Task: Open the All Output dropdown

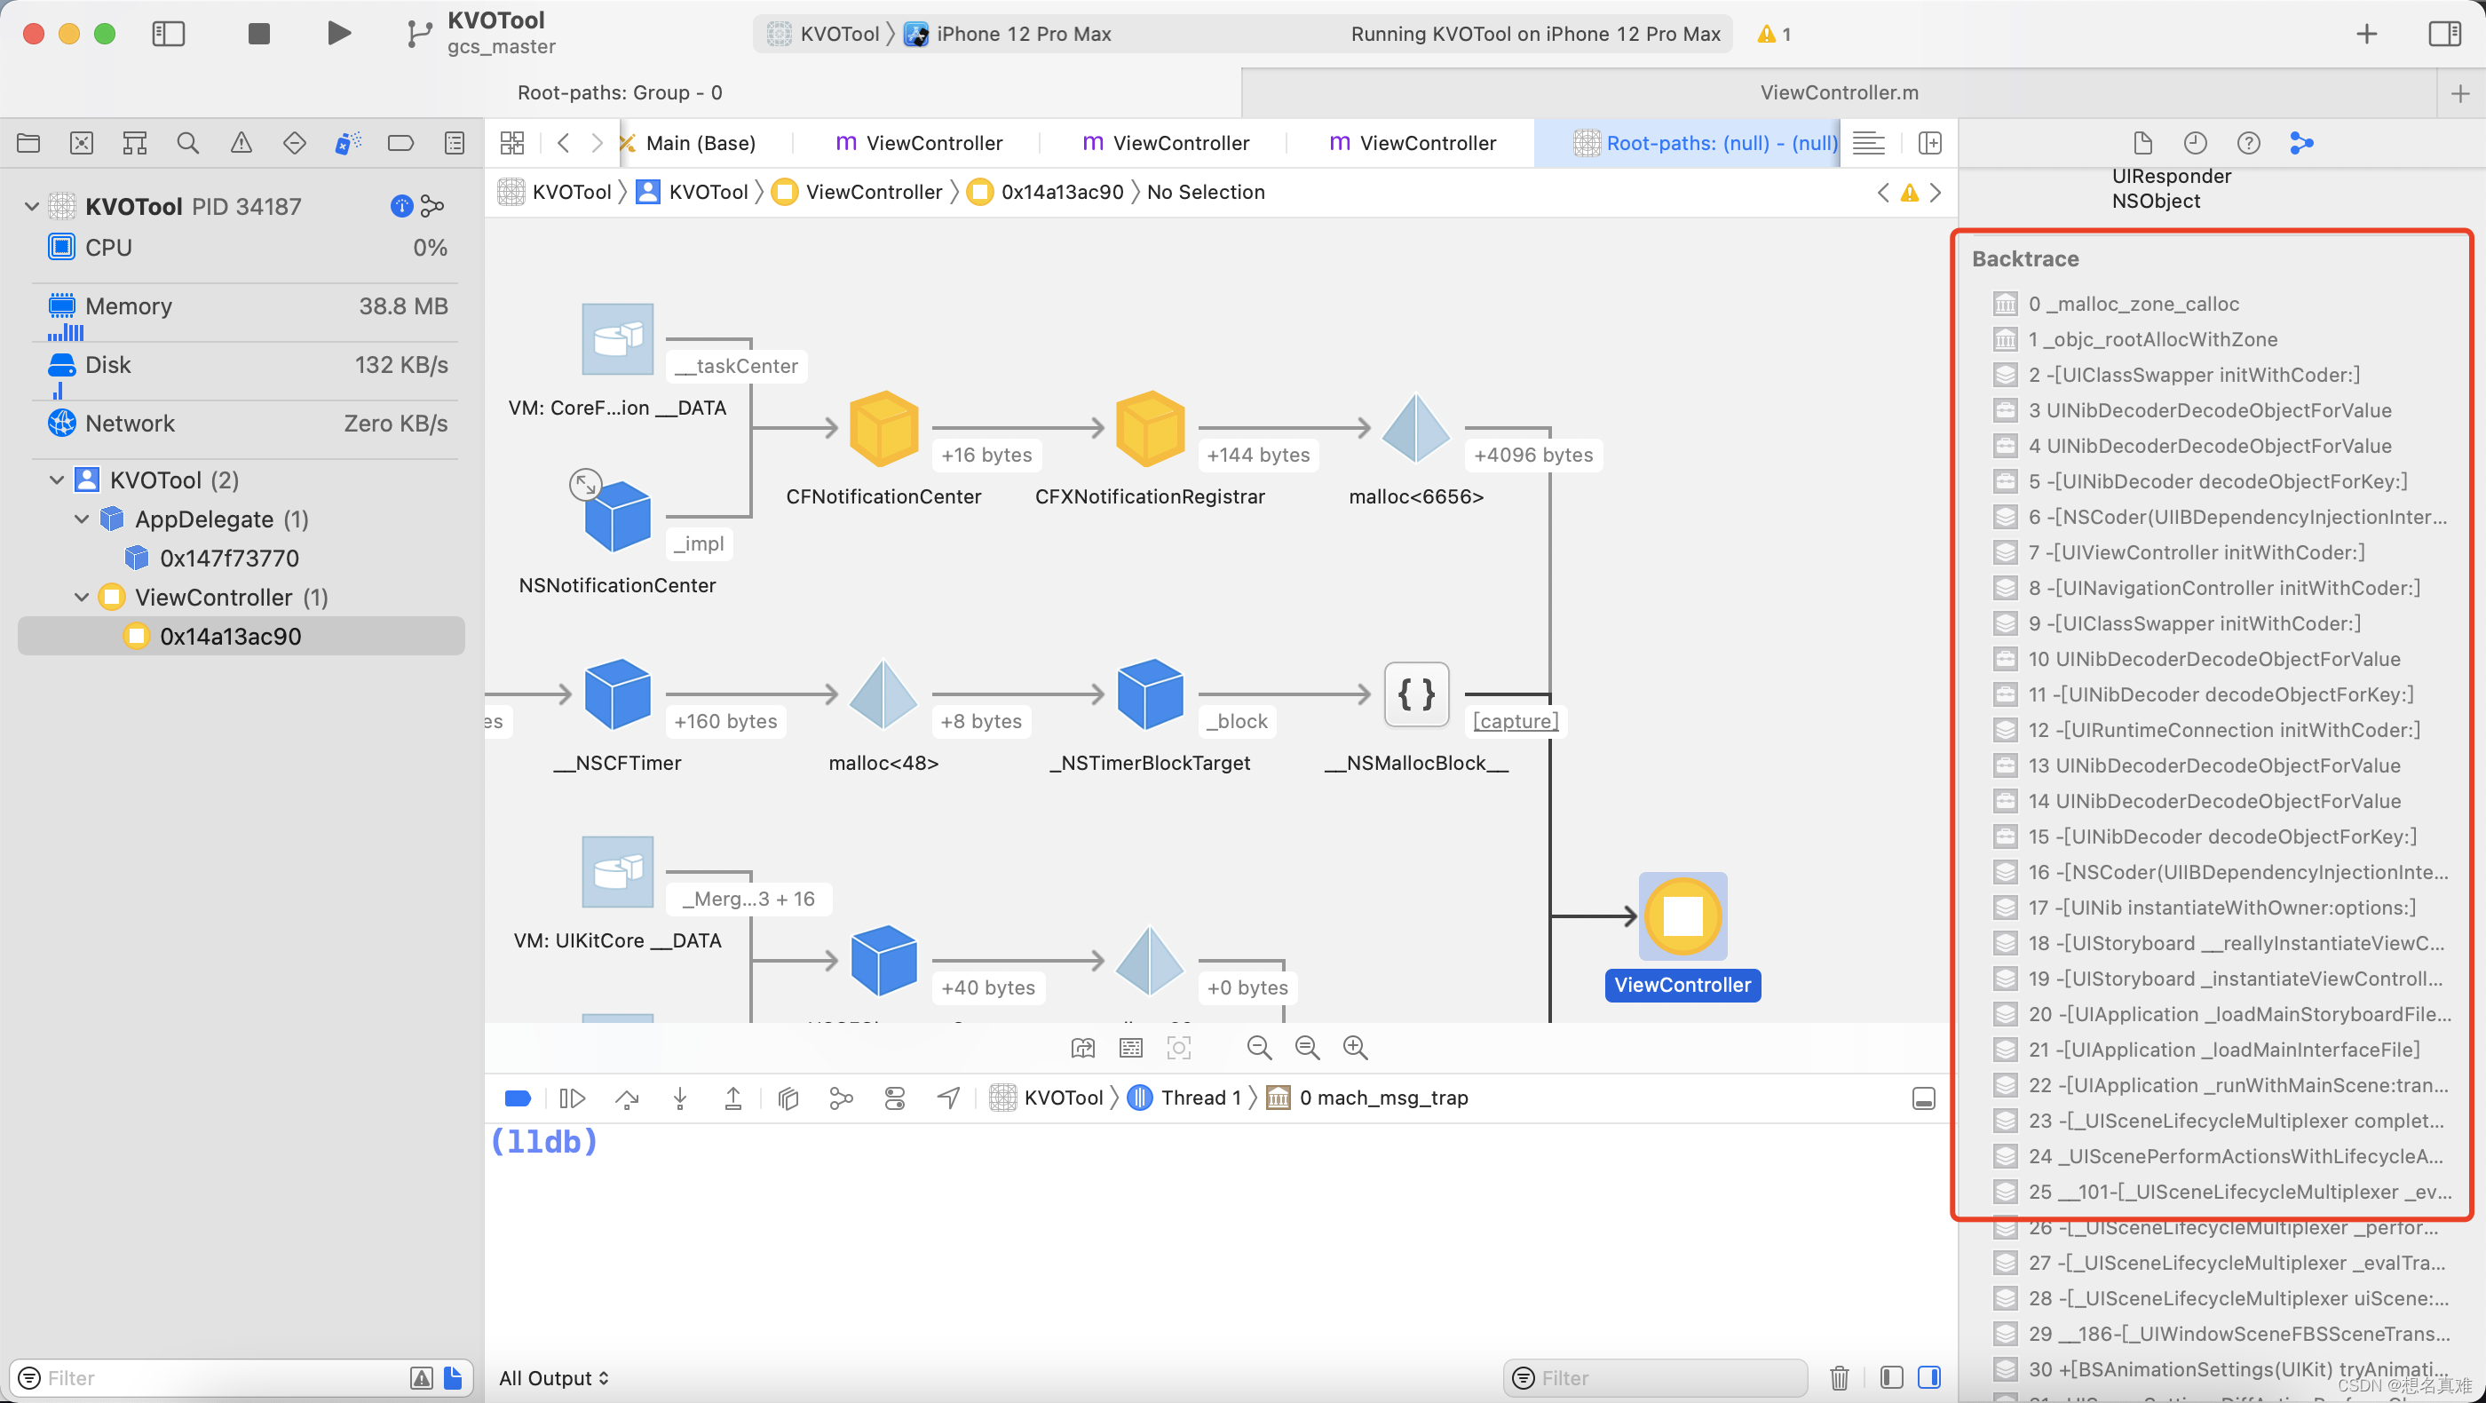Action: coord(554,1378)
